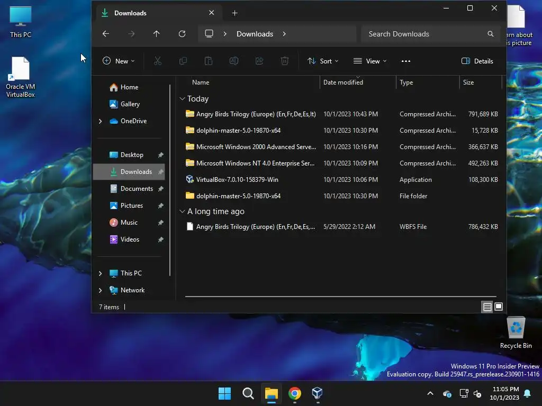Screen dimensions: 542x406
Task: Unpin Downloads from quick access
Action: pos(161,172)
